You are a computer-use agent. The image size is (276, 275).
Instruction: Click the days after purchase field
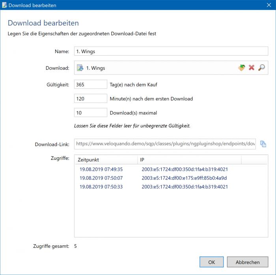pos(91,84)
